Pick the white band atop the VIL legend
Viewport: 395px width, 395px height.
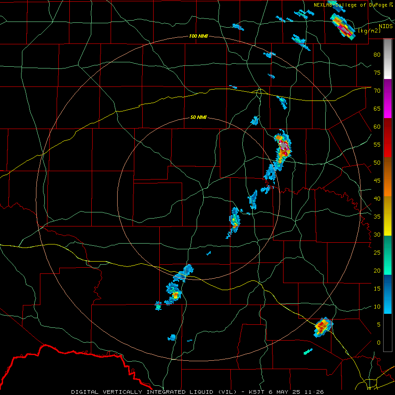[388, 59]
